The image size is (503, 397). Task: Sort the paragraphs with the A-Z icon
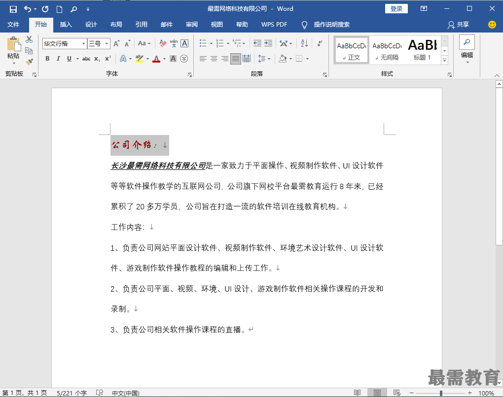(x=304, y=43)
